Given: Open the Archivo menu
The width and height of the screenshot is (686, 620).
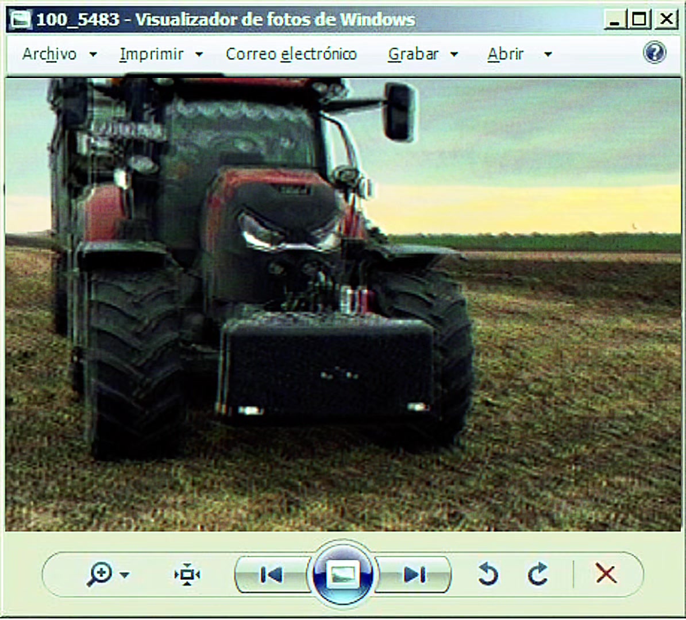Looking at the screenshot, I should point(49,54).
